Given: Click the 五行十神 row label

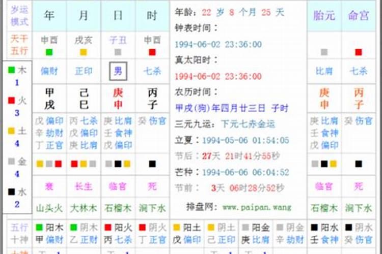Looking at the screenshot, I should click(19, 234).
